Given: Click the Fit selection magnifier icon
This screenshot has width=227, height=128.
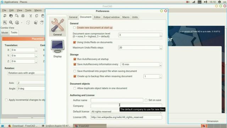Looking at the screenshot, I should pyautogui.click(x=11, y=22).
